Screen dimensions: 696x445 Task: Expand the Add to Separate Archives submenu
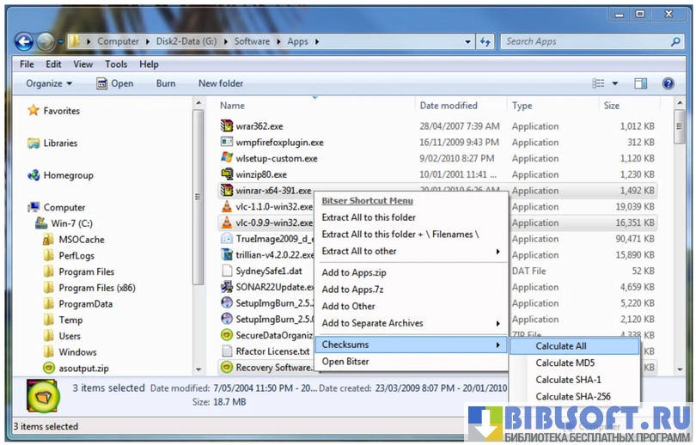coord(498,323)
